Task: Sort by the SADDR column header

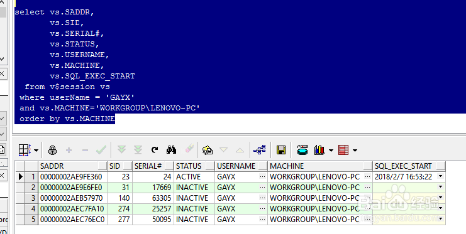Action: click(72, 166)
